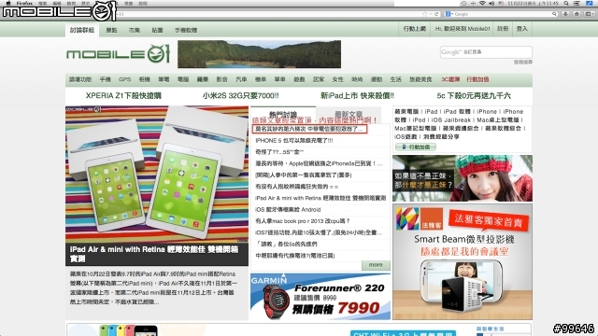Click the Mobile01 green site logo
The image size is (598, 336).
click(x=119, y=54)
